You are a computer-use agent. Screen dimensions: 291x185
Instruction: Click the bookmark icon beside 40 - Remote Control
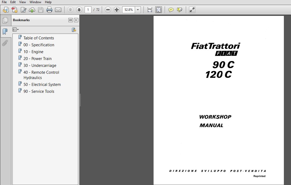[x=20, y=72]
